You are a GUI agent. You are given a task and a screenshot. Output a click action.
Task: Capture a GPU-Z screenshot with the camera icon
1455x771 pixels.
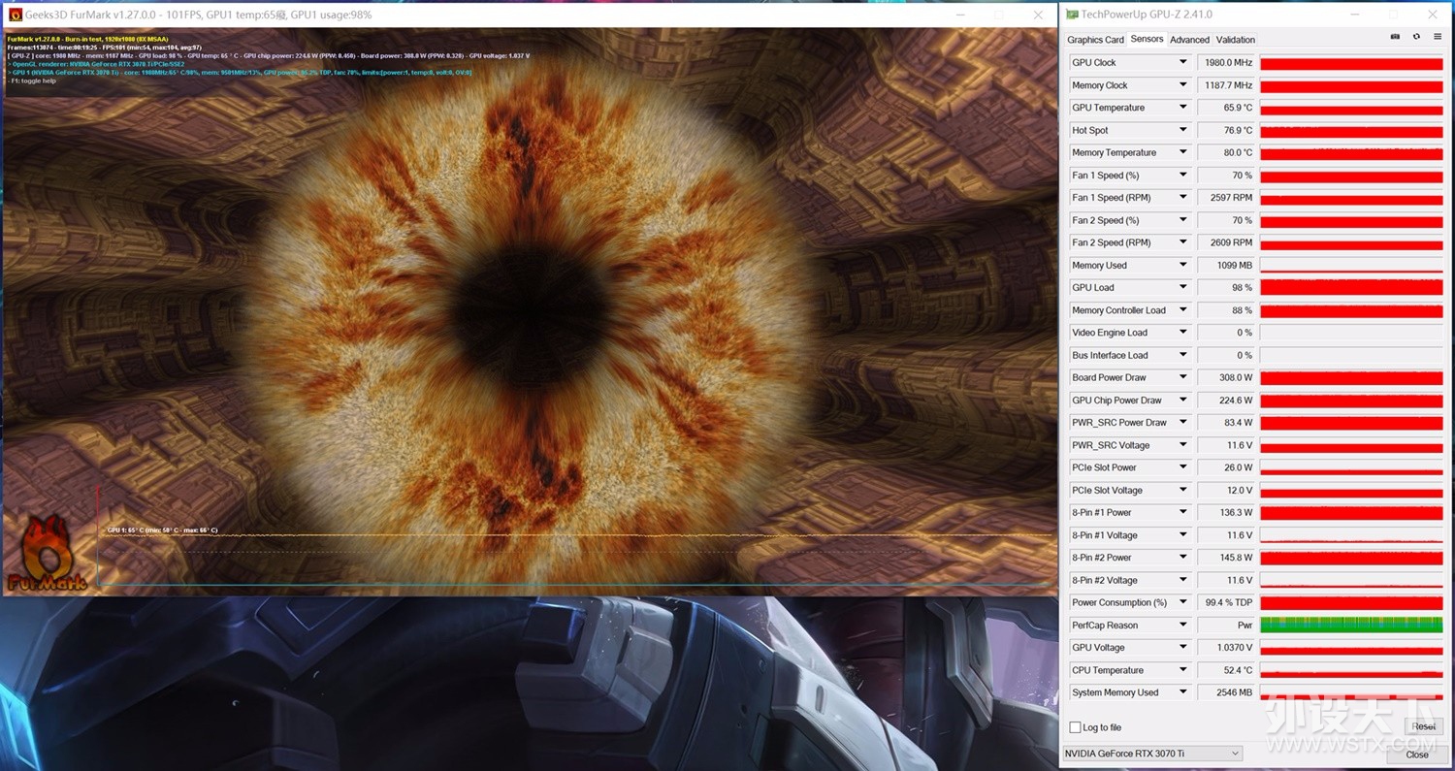1395,37
